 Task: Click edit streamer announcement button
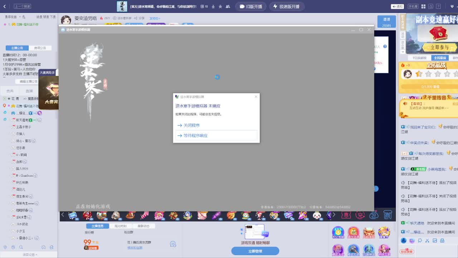pos(28,81)
